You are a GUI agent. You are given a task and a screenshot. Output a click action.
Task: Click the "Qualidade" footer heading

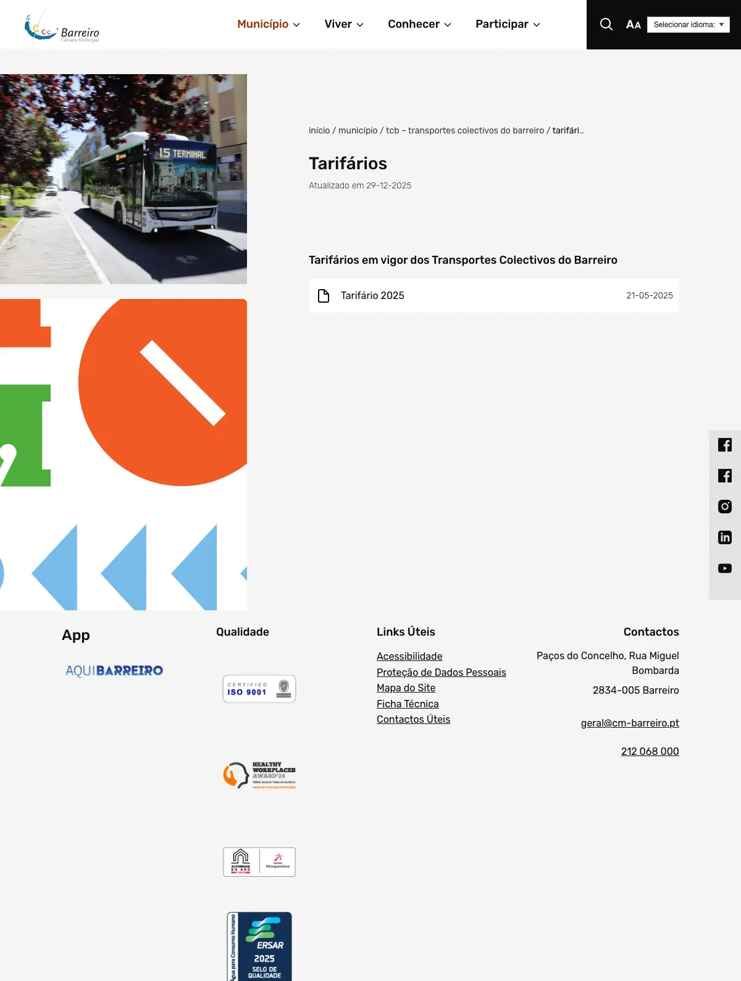coord(243,632)
